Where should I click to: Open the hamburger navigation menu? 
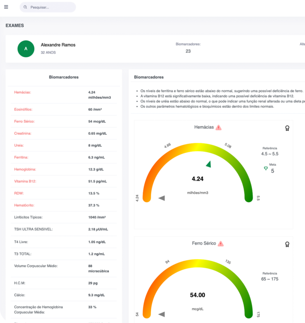pos(6,7)
